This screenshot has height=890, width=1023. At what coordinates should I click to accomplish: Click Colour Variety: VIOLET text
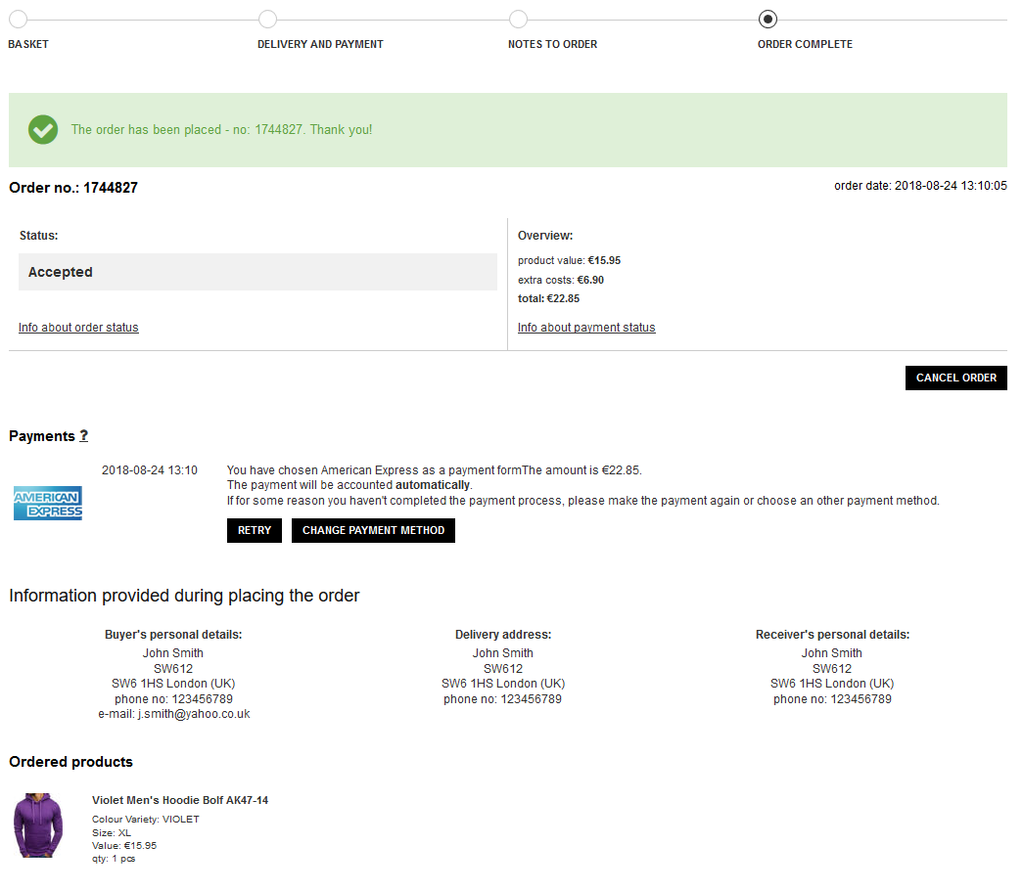point(146,819)
